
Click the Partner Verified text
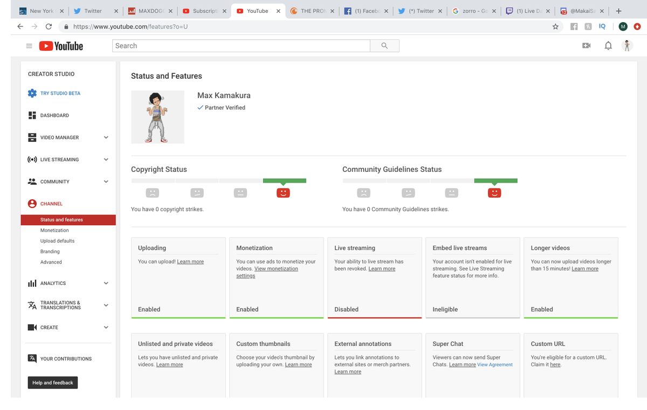225,108
